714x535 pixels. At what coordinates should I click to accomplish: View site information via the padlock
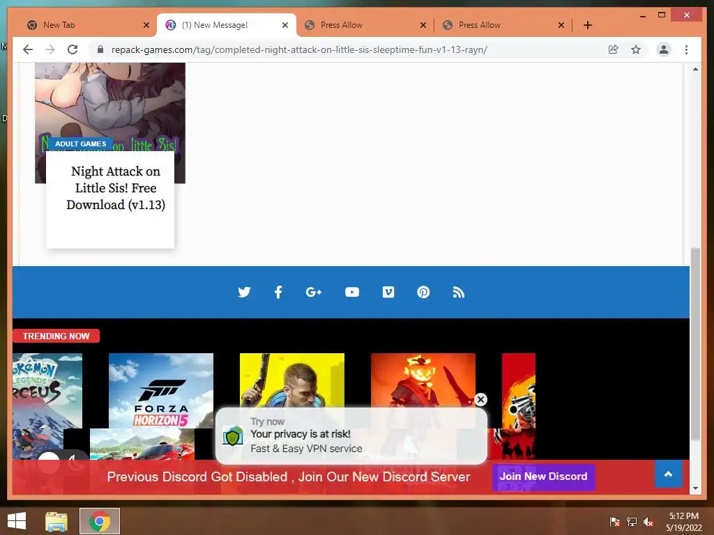click(100, 49)
